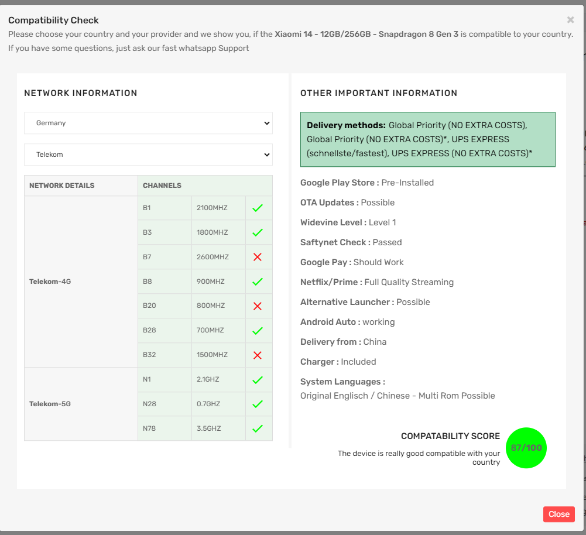Screen dimensions: 586x535
Task: Click the CHANNELS column header
Action: 162,186
